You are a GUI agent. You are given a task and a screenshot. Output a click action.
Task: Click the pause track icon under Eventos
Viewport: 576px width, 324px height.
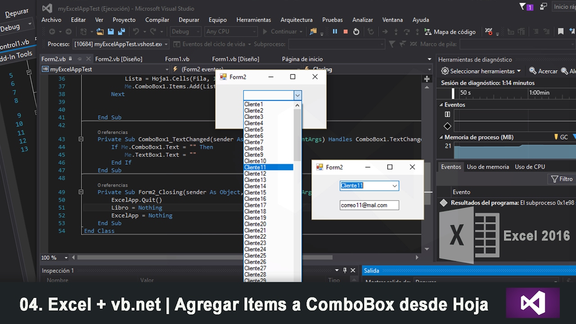(x=447, y=115)
